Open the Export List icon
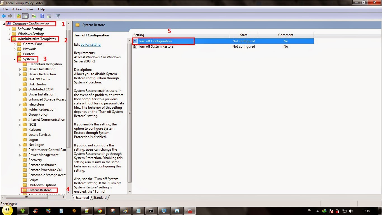The height and width of the screenshot is (215, 382). 34,16
